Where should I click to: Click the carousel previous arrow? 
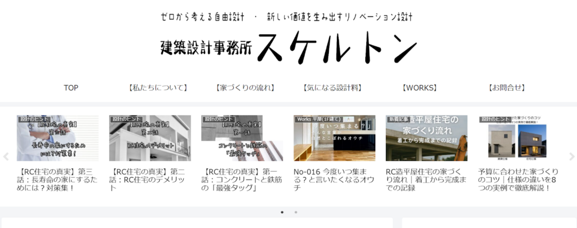click(x=6, y=157)
